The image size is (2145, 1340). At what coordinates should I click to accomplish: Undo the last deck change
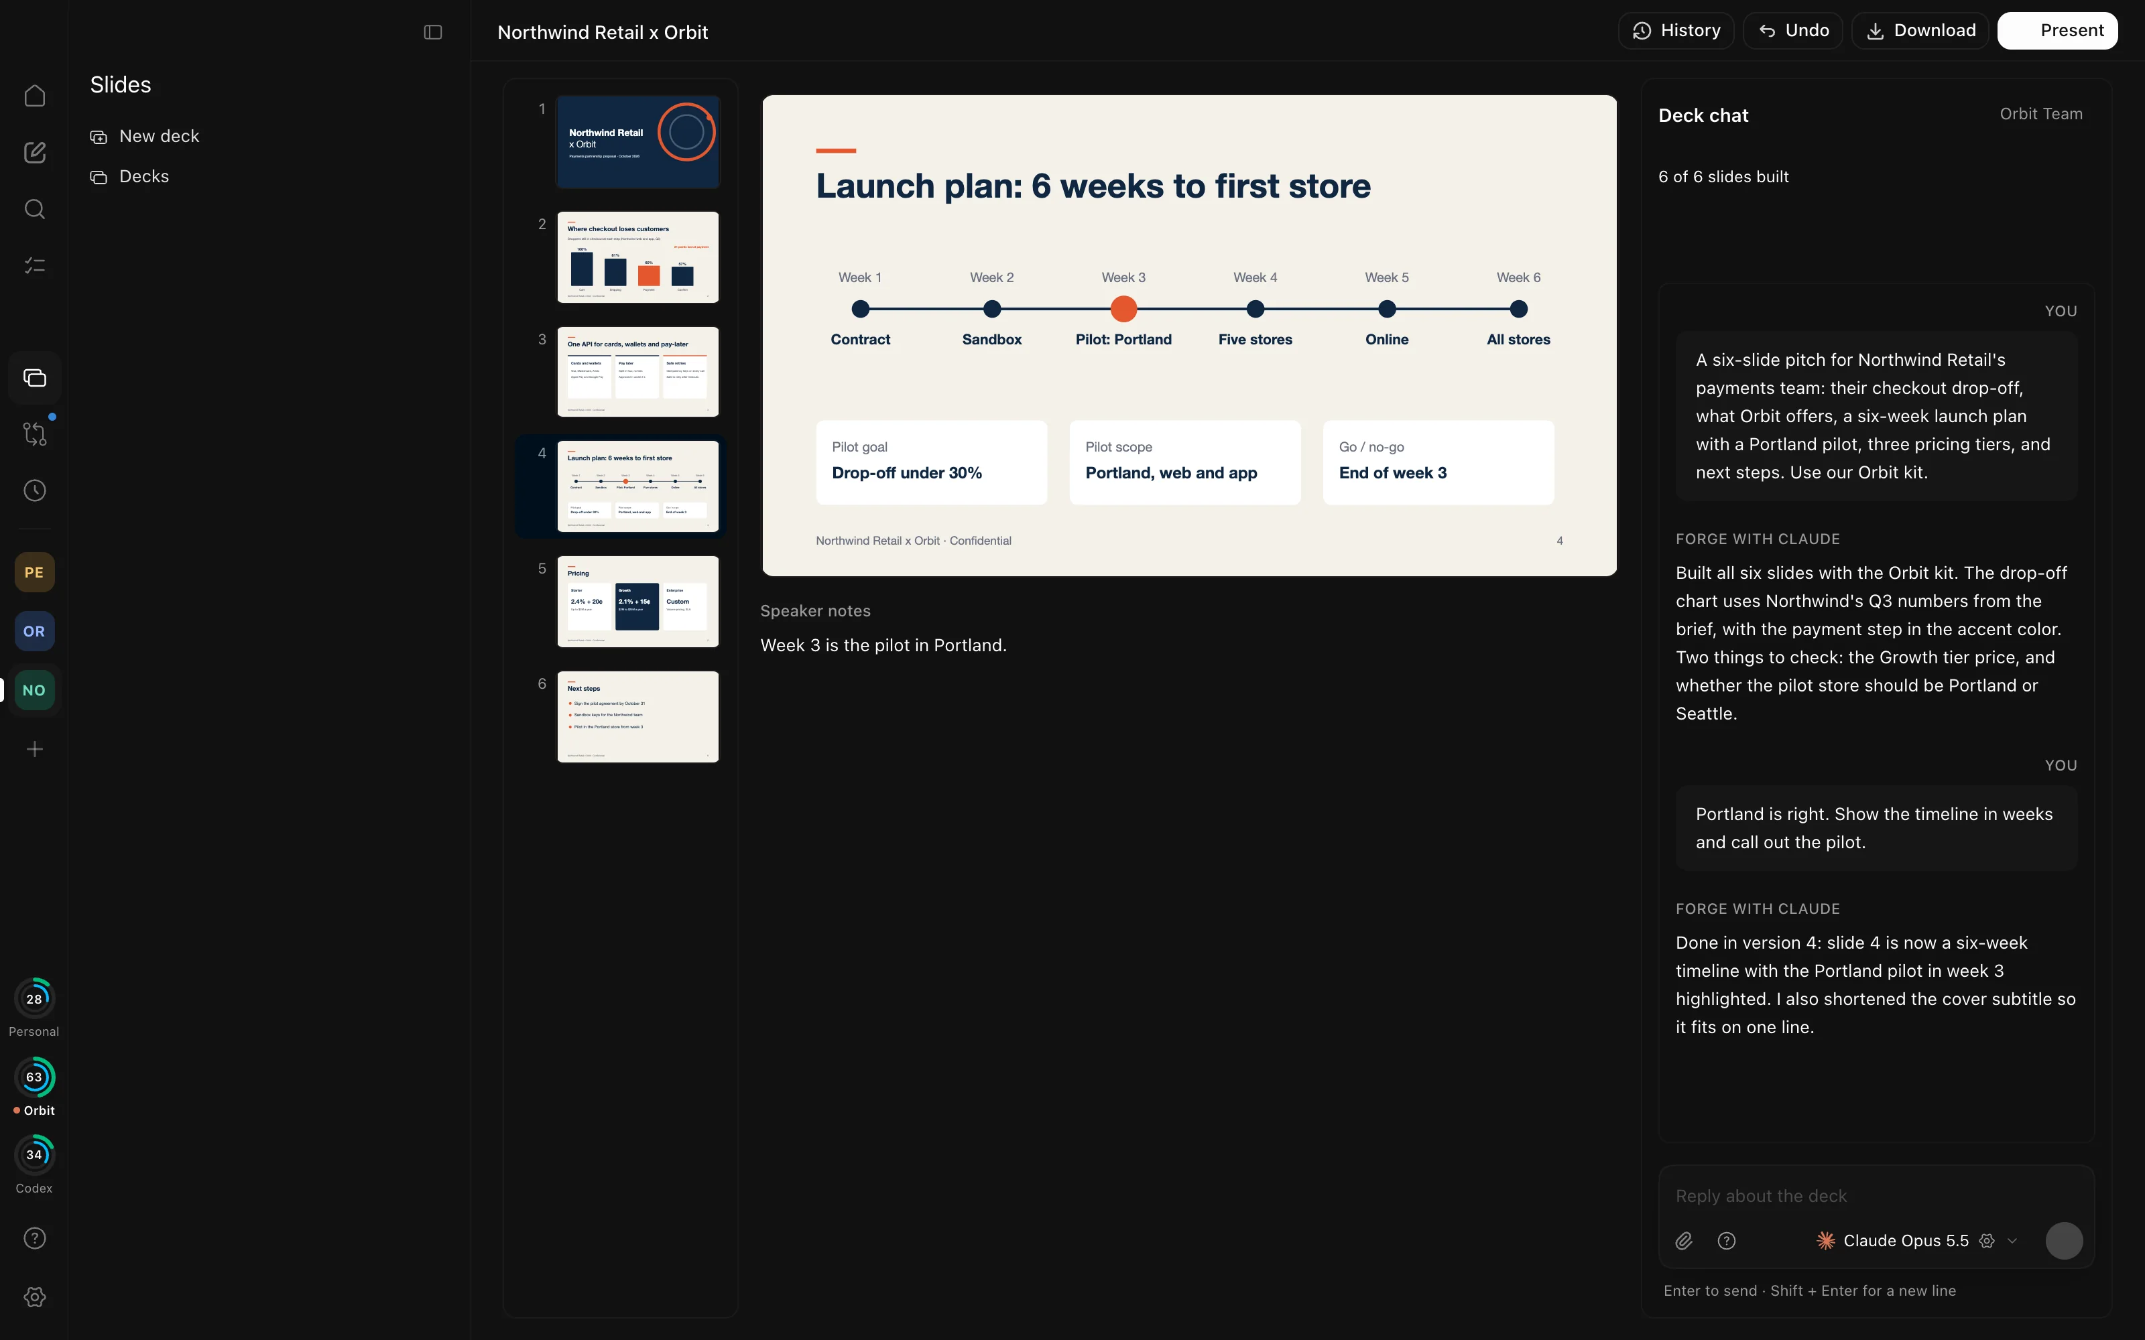pos(1793,31)
